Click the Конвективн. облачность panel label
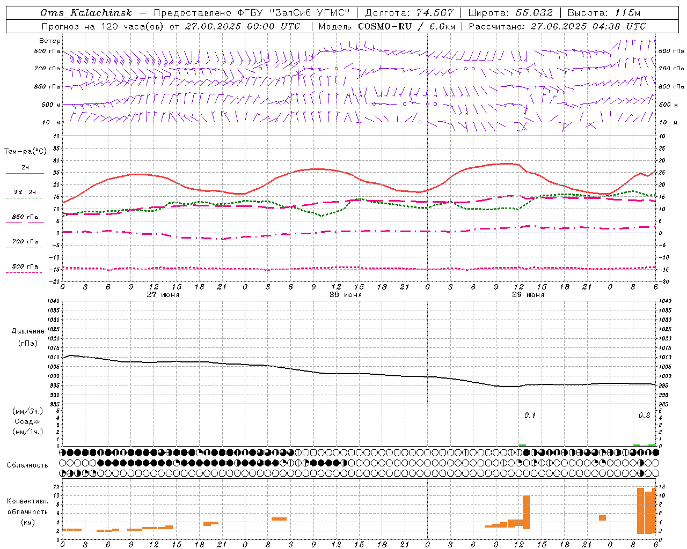 click(x=27, y=507)
